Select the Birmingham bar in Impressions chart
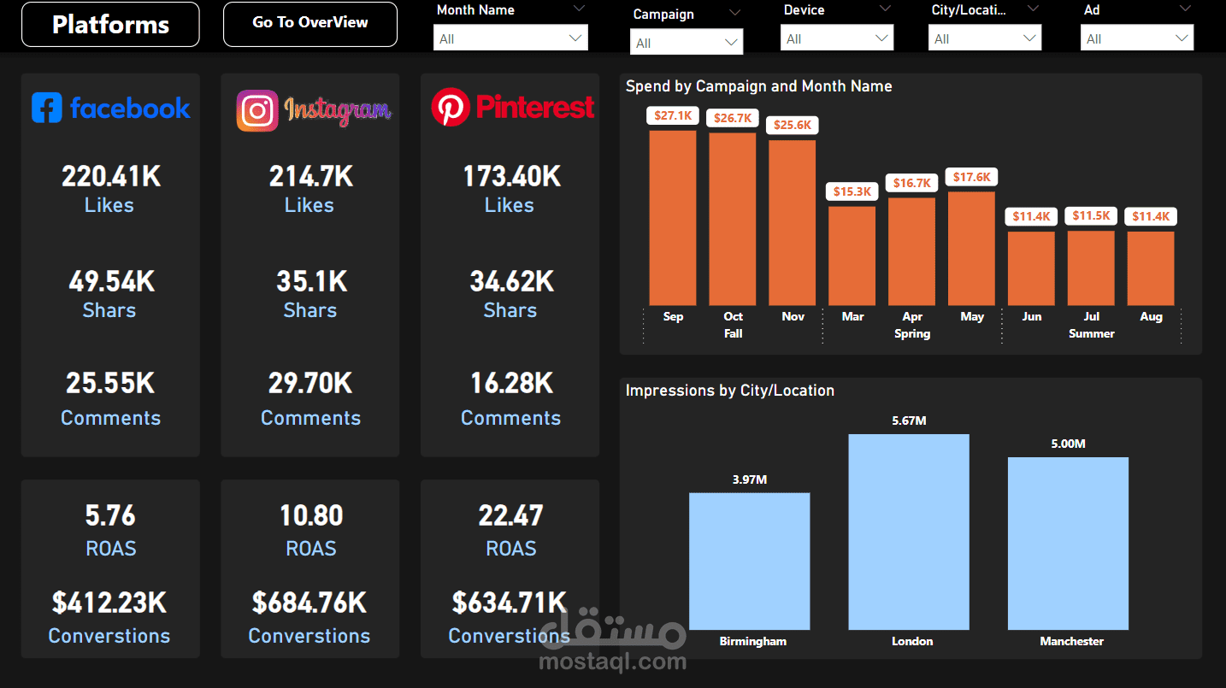Screen dimensions: 1226x688 click(749, 560)
